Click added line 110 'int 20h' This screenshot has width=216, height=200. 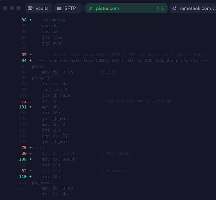(51, 177)
